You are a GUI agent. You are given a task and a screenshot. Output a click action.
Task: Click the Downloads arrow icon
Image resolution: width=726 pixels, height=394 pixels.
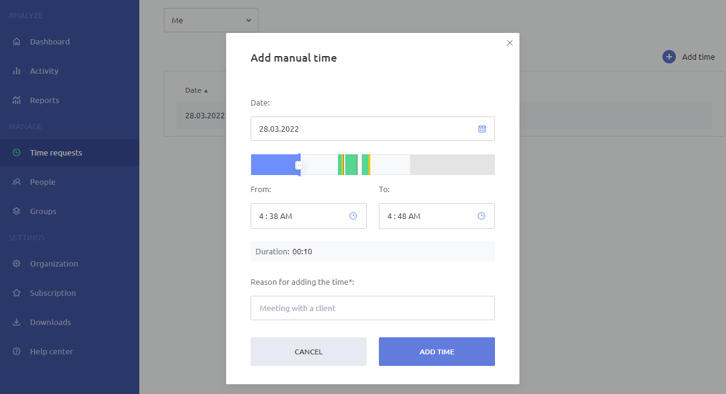(x=16, y=322)
